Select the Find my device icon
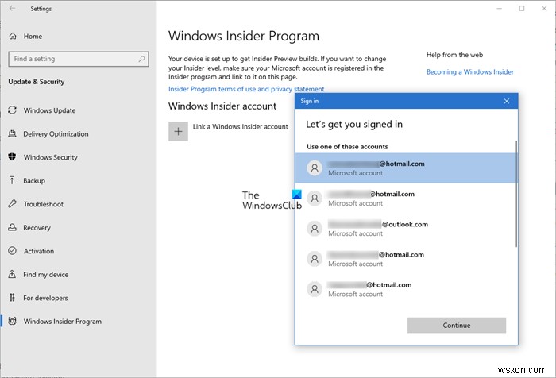 click(13, 274)
